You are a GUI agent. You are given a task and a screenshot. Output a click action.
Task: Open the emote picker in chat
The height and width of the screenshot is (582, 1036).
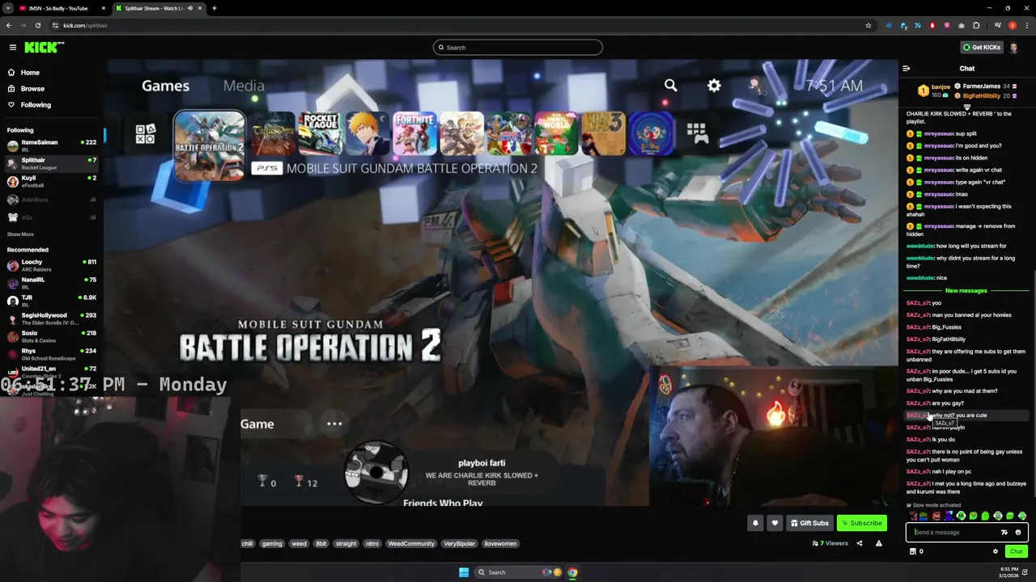1018,533
